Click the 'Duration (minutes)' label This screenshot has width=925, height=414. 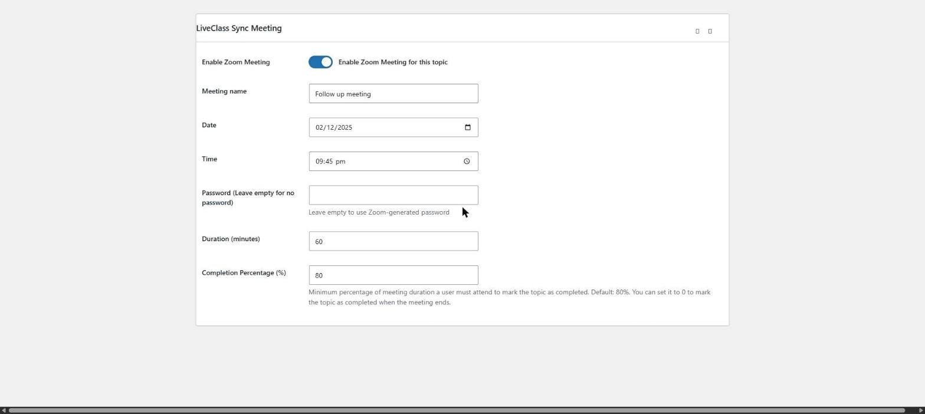pyautogui.click(x=231, y=239)
